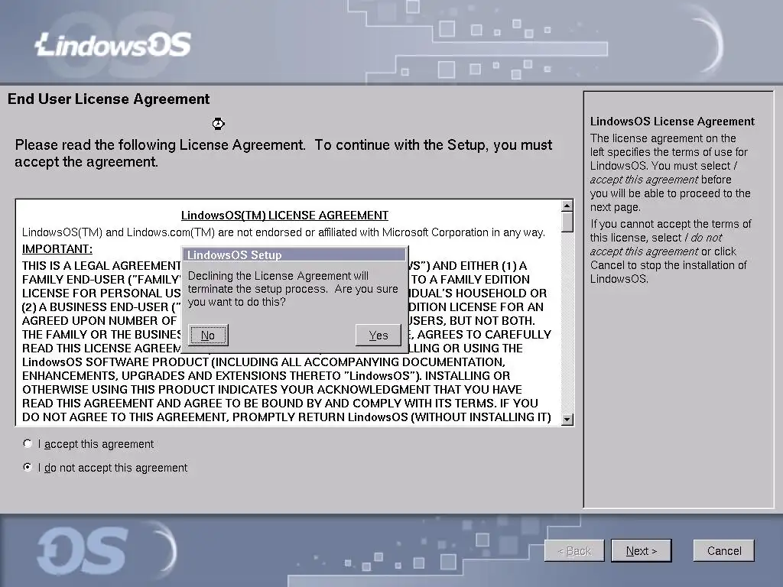This screenshot has width=783, height=587.
Task: Click the LindowsOS logo in header
Action: [113, 44]
